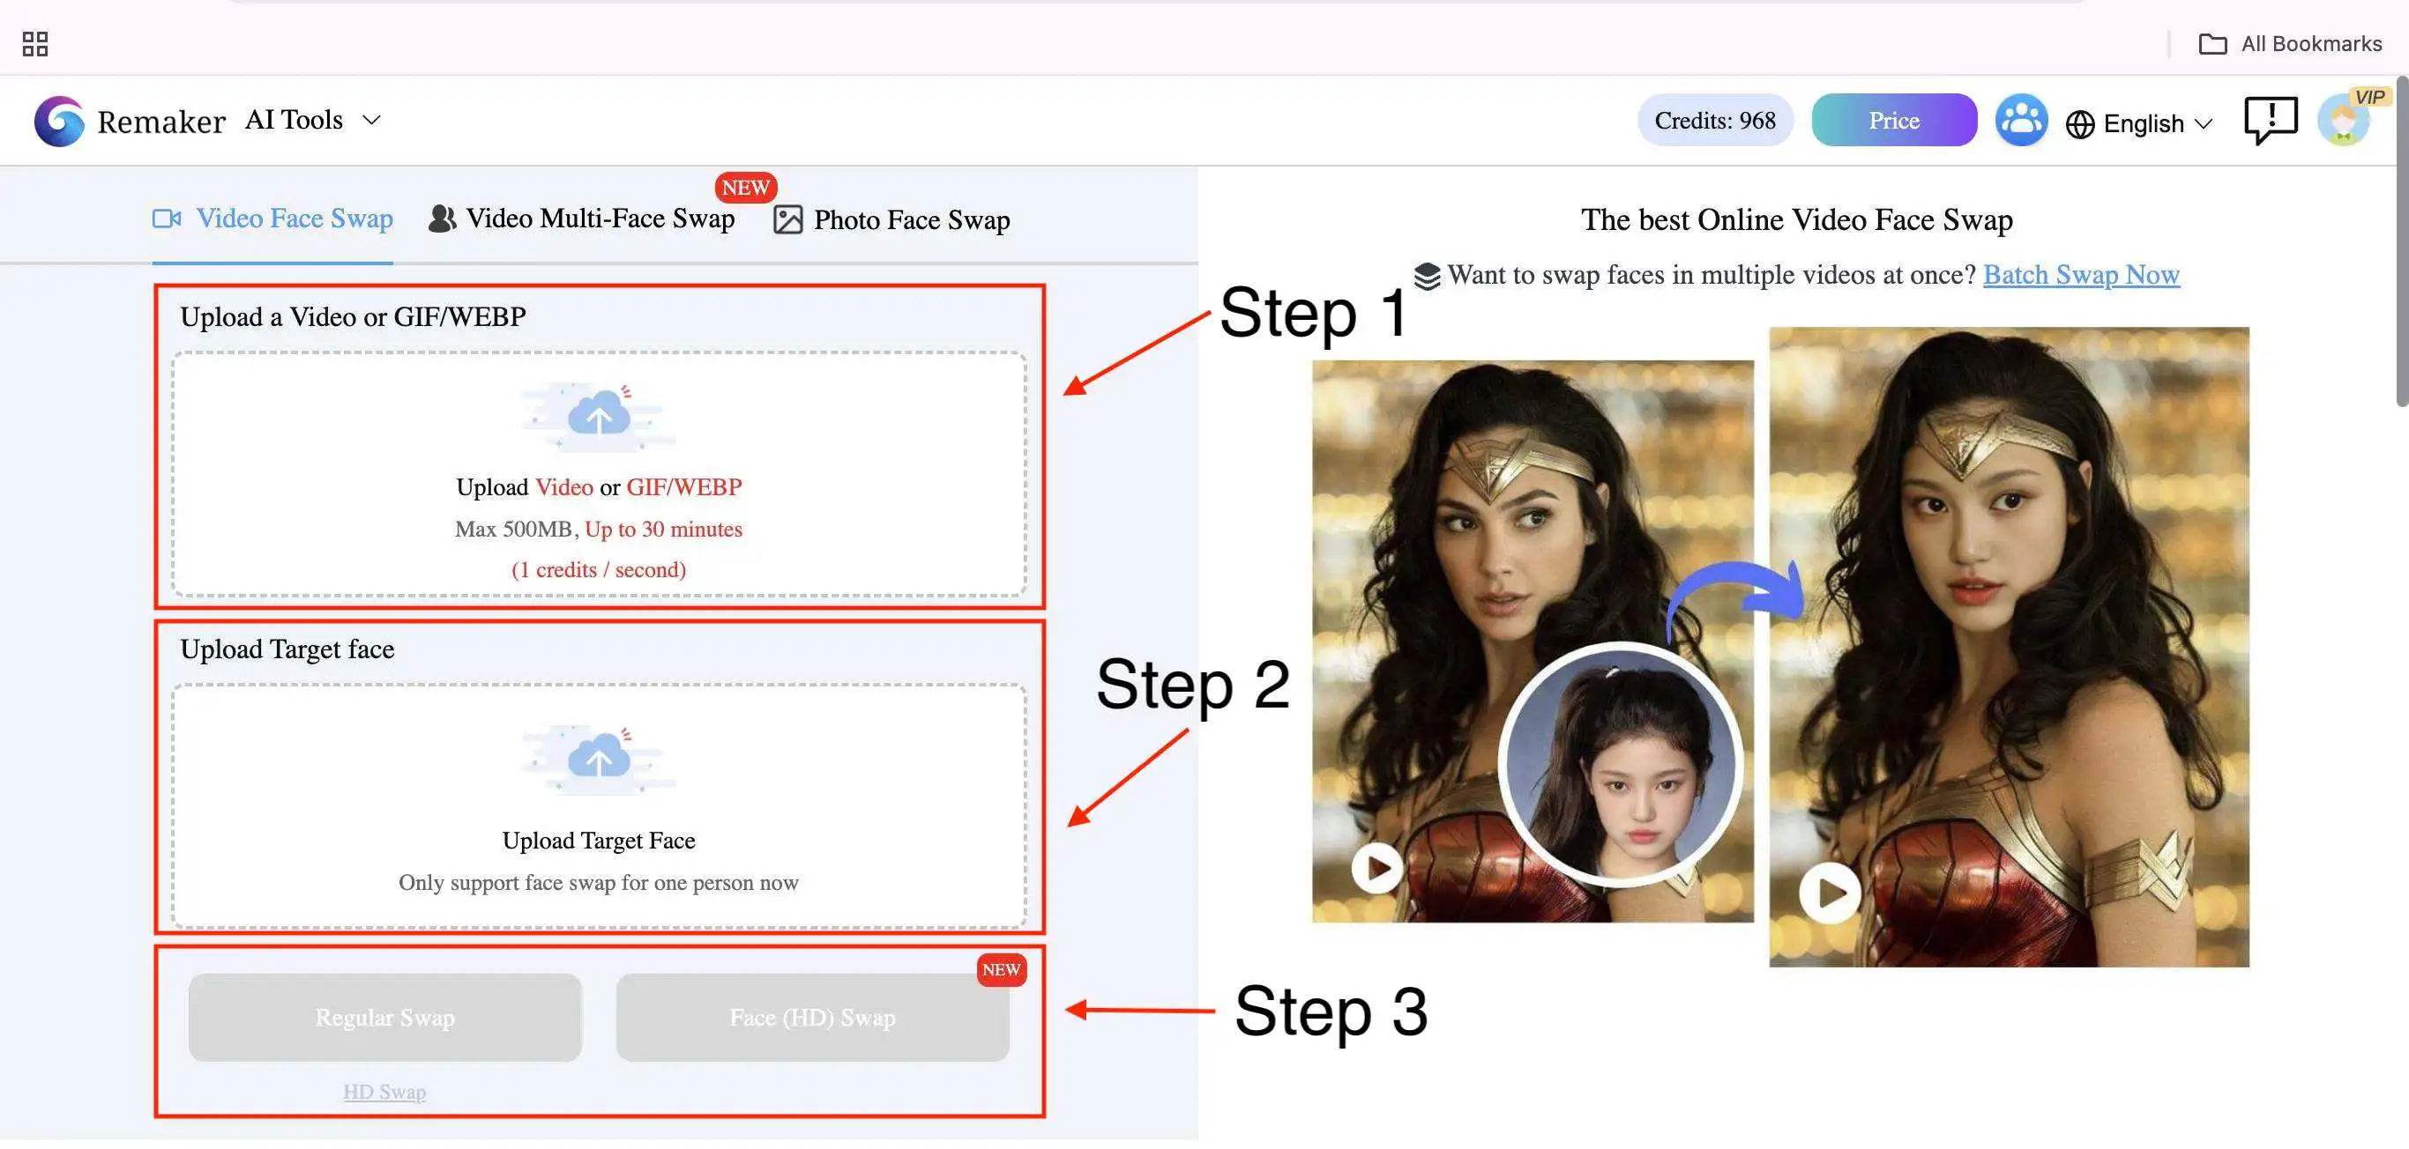Image resolution: width=2409 pixels, height=1149 pixels.
Task: Click 'Only support face swap for one person now'
Action: click(599, 883)
